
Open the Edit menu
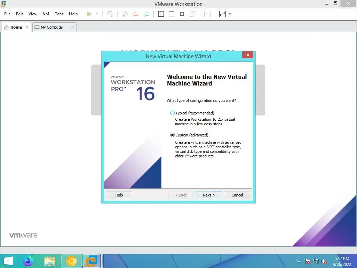[x=20, y=14]
